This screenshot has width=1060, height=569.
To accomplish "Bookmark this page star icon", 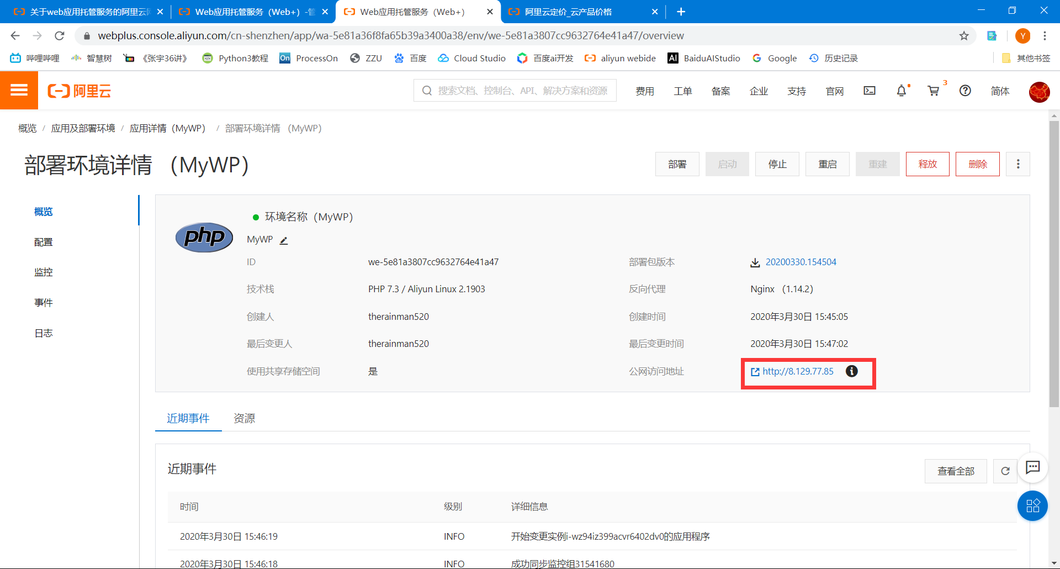I will tap(964, 36).
